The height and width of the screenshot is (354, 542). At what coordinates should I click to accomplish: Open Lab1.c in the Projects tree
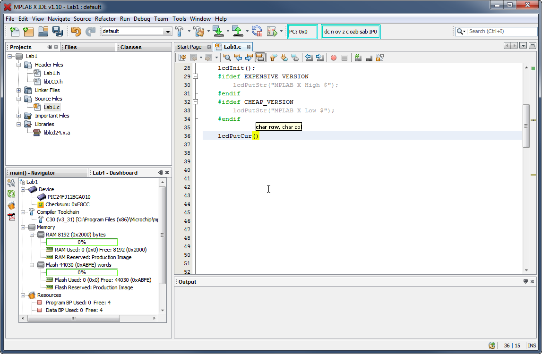pyautogui.click(x=52, y=107)
